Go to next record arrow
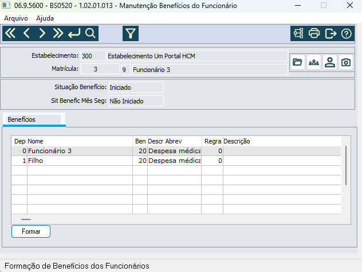362x272 pixels. click(42, 33)
